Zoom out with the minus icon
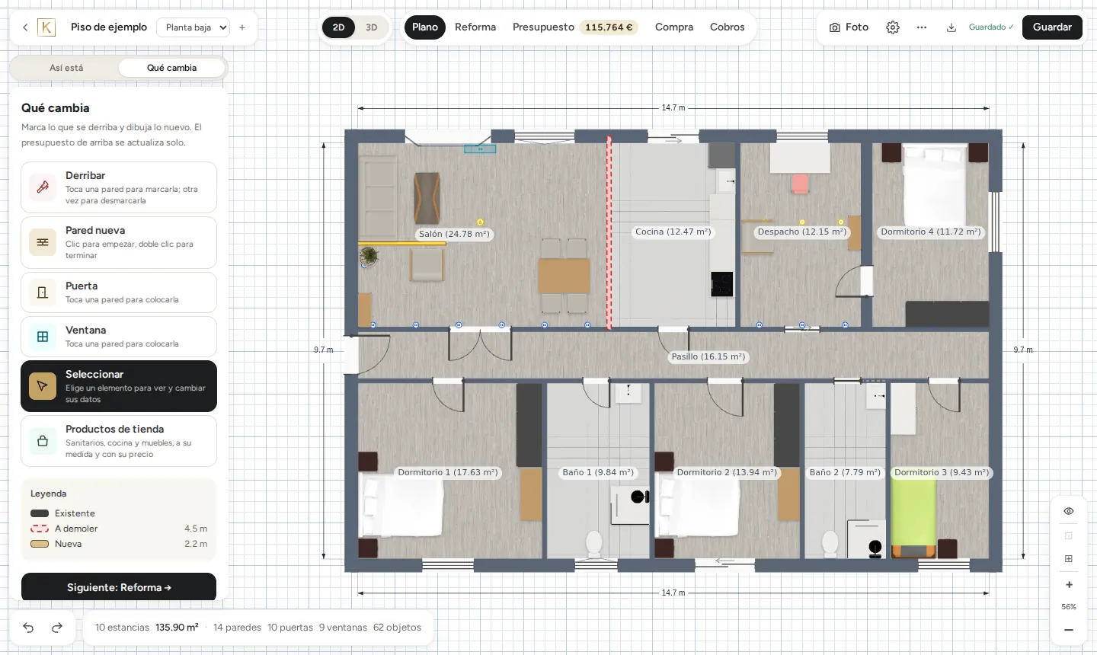 pyautogui.click(x=1069, y=630)
